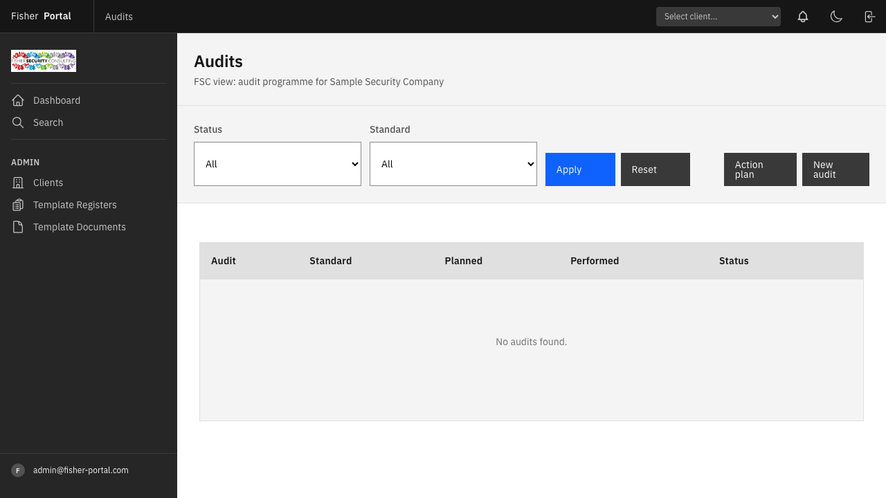Screen dimensions: 886x498
Task: Open the Status filter dropdown
Action: click(x=277, y=164)
